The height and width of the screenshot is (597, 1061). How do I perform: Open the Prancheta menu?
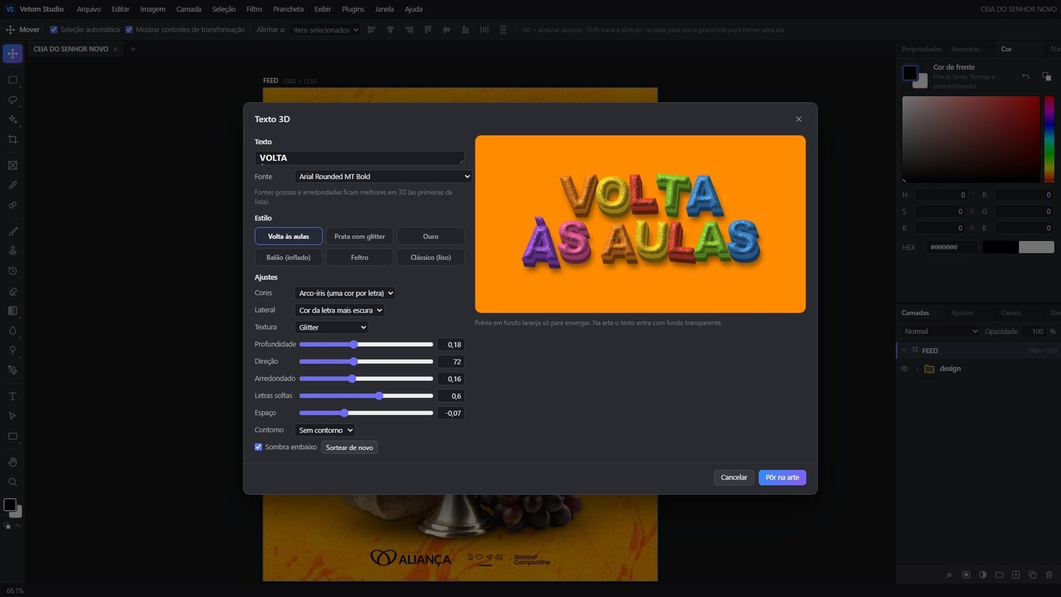288,9
